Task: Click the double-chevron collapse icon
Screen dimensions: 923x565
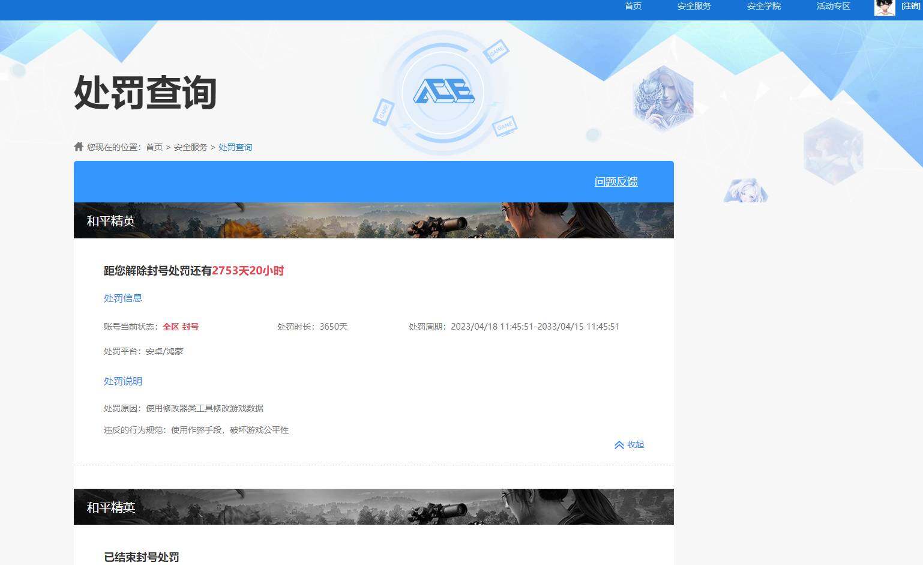Action: [619, 445]
